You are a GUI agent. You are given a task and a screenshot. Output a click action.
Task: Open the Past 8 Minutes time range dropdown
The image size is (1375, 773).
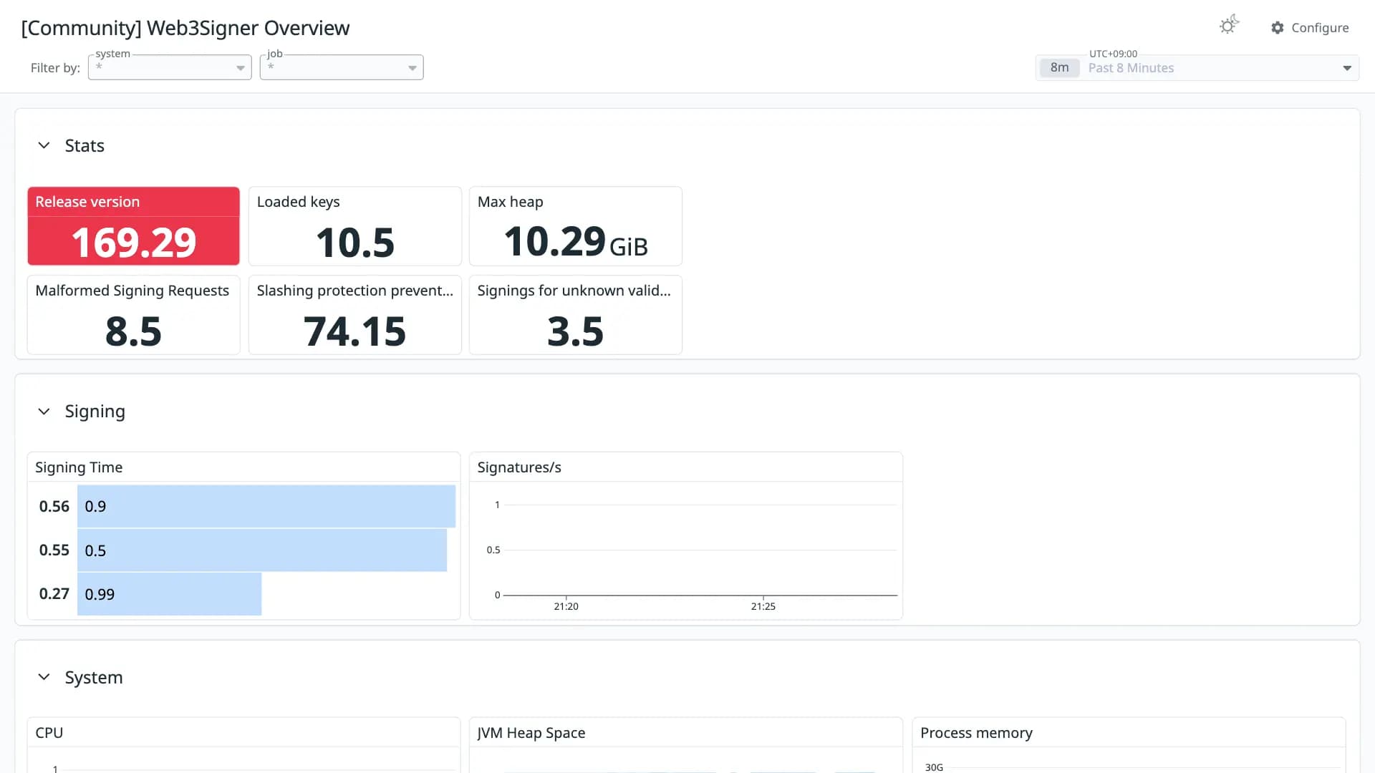click(1197, 68)
